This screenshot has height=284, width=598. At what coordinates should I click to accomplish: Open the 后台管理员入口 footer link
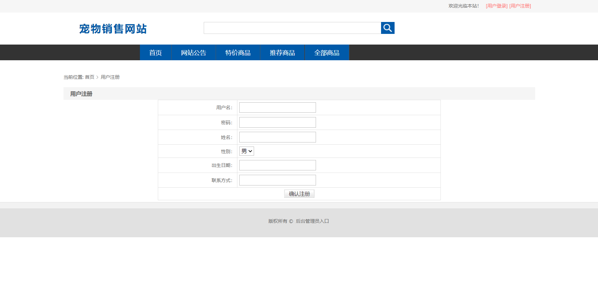click(x=312, y=221)
